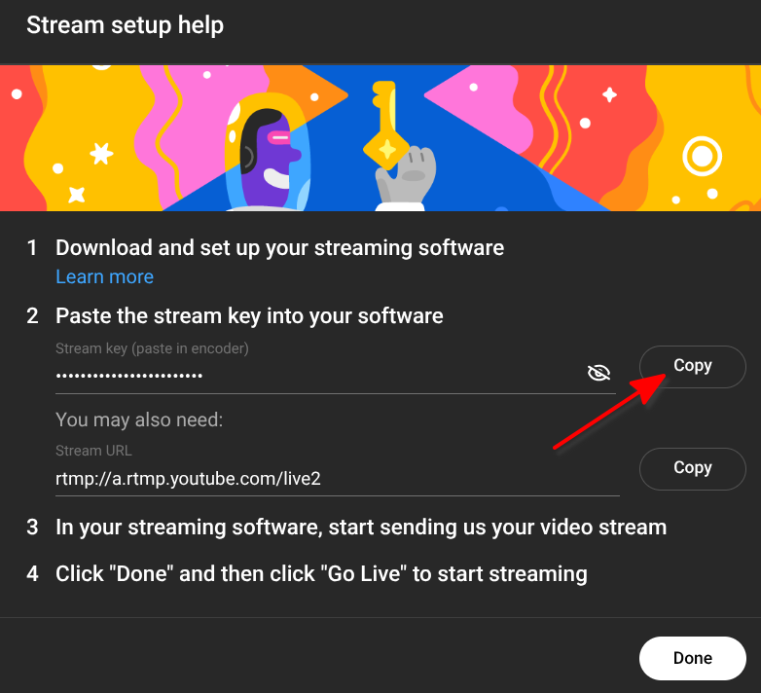Reveal the hidden stream key with eye icon
The image size is (761, 693).
tap(599, 373)
